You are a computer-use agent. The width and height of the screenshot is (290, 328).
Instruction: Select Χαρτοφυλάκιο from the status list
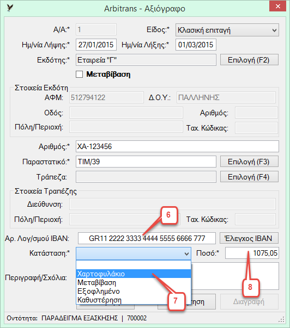pos(134,274)
